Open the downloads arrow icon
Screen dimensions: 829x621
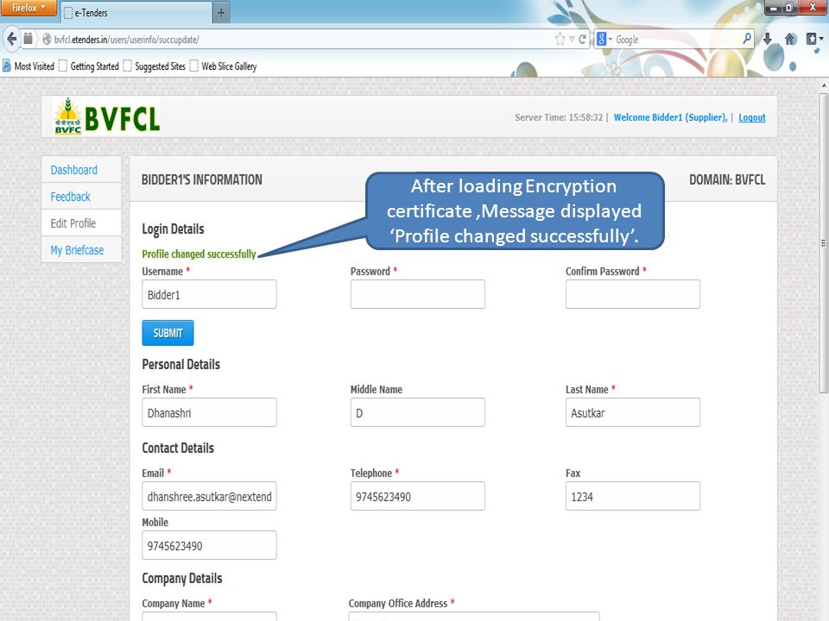pyautogui.click(x=767, y=39)
